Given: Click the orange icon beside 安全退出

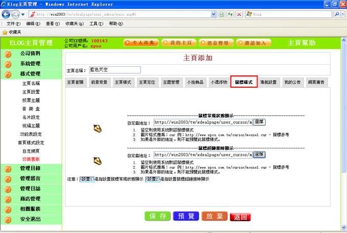Looking at the screenshot, I should click(8, 219).
